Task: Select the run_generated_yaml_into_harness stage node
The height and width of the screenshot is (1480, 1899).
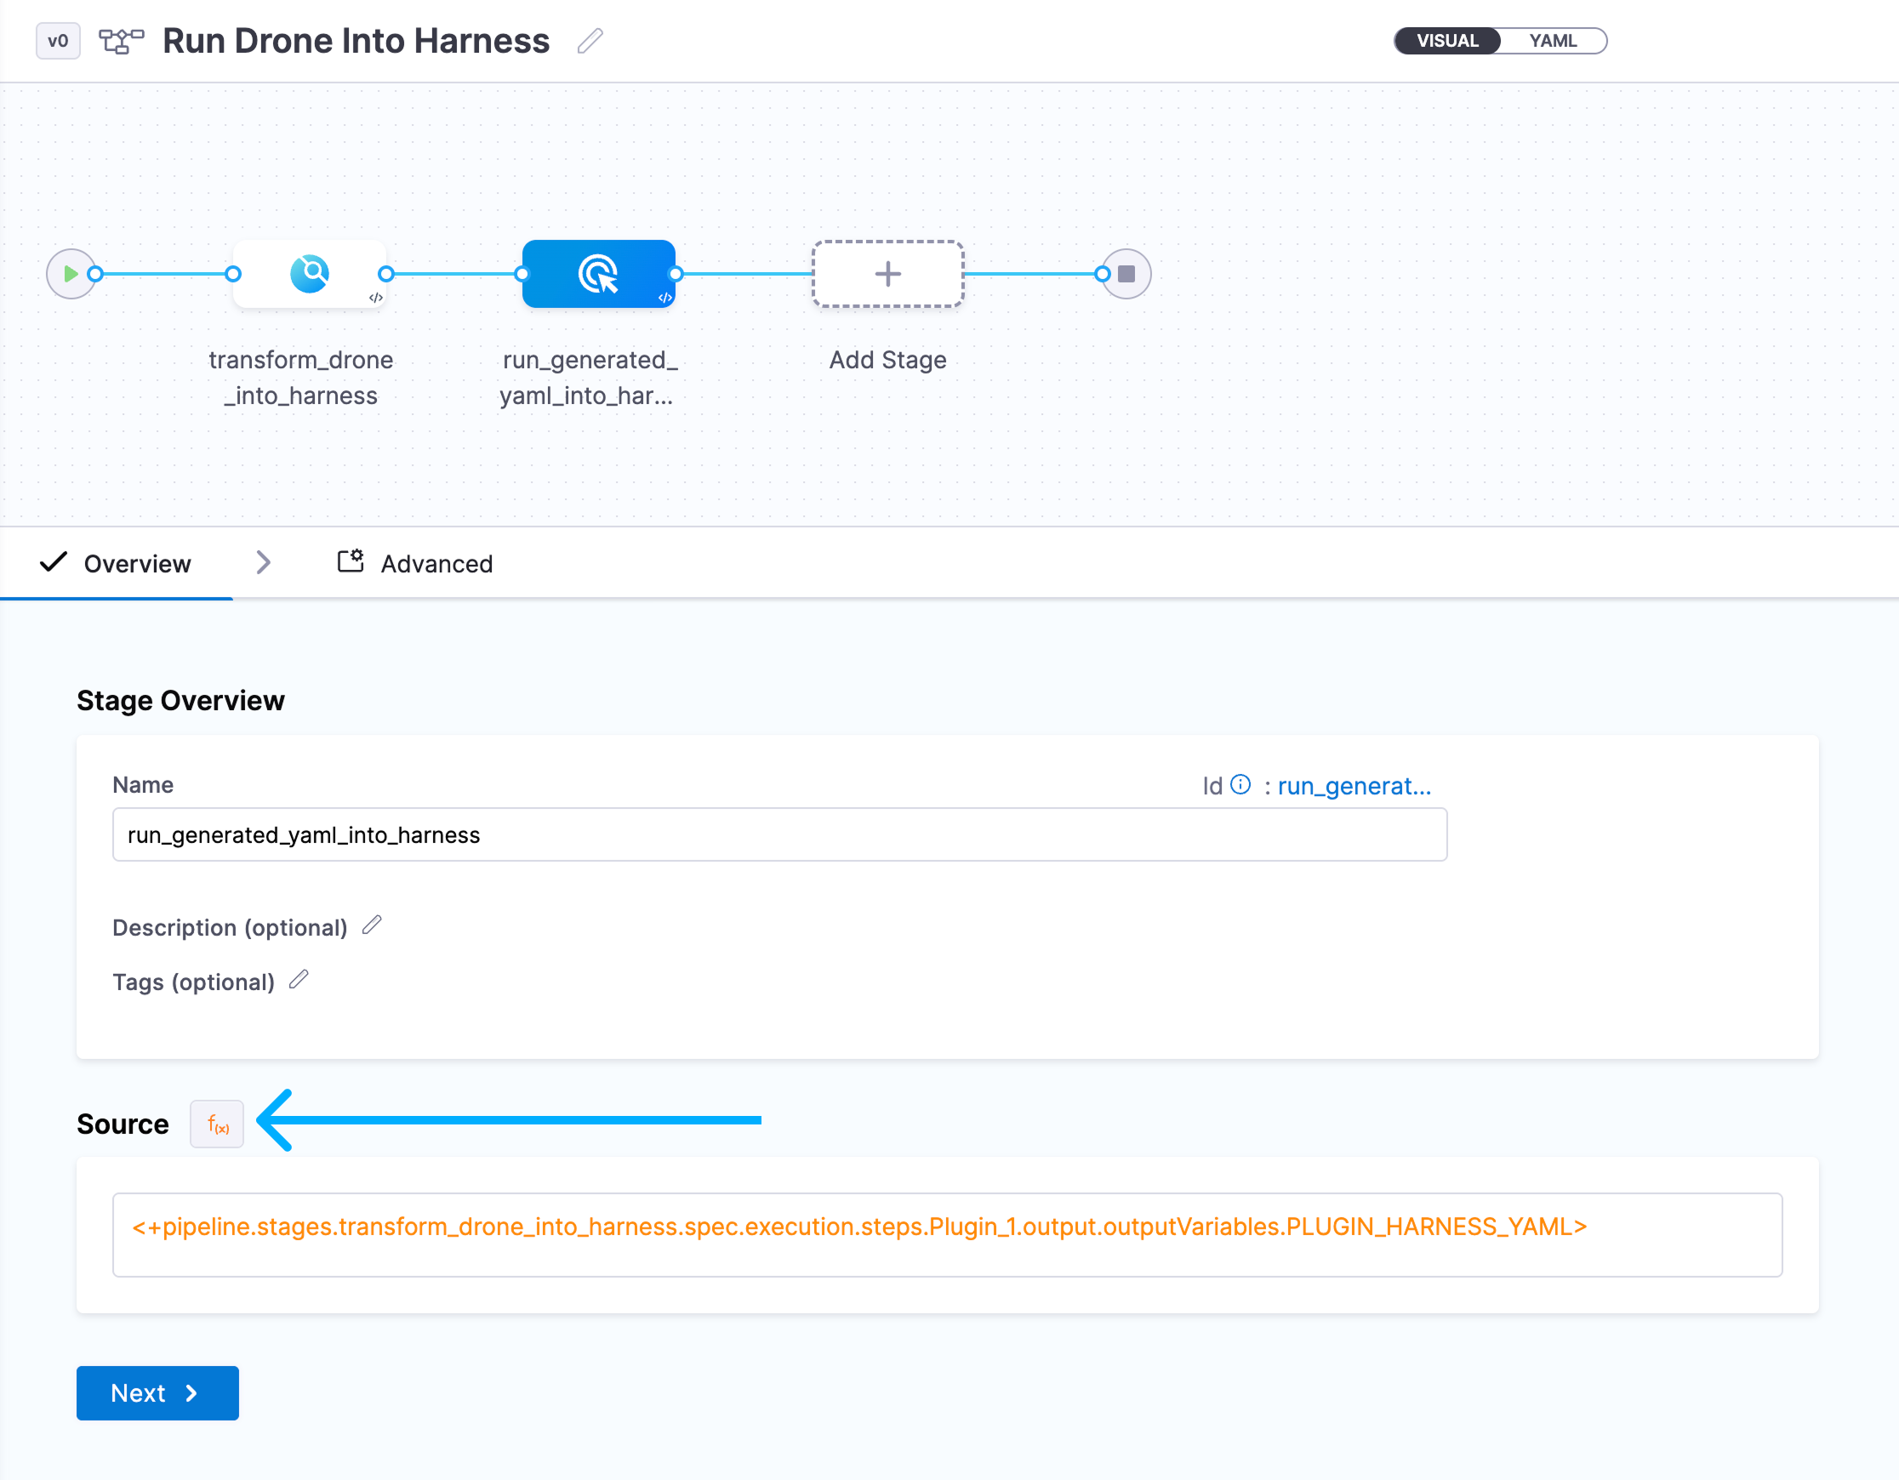Action: [598, 274]
